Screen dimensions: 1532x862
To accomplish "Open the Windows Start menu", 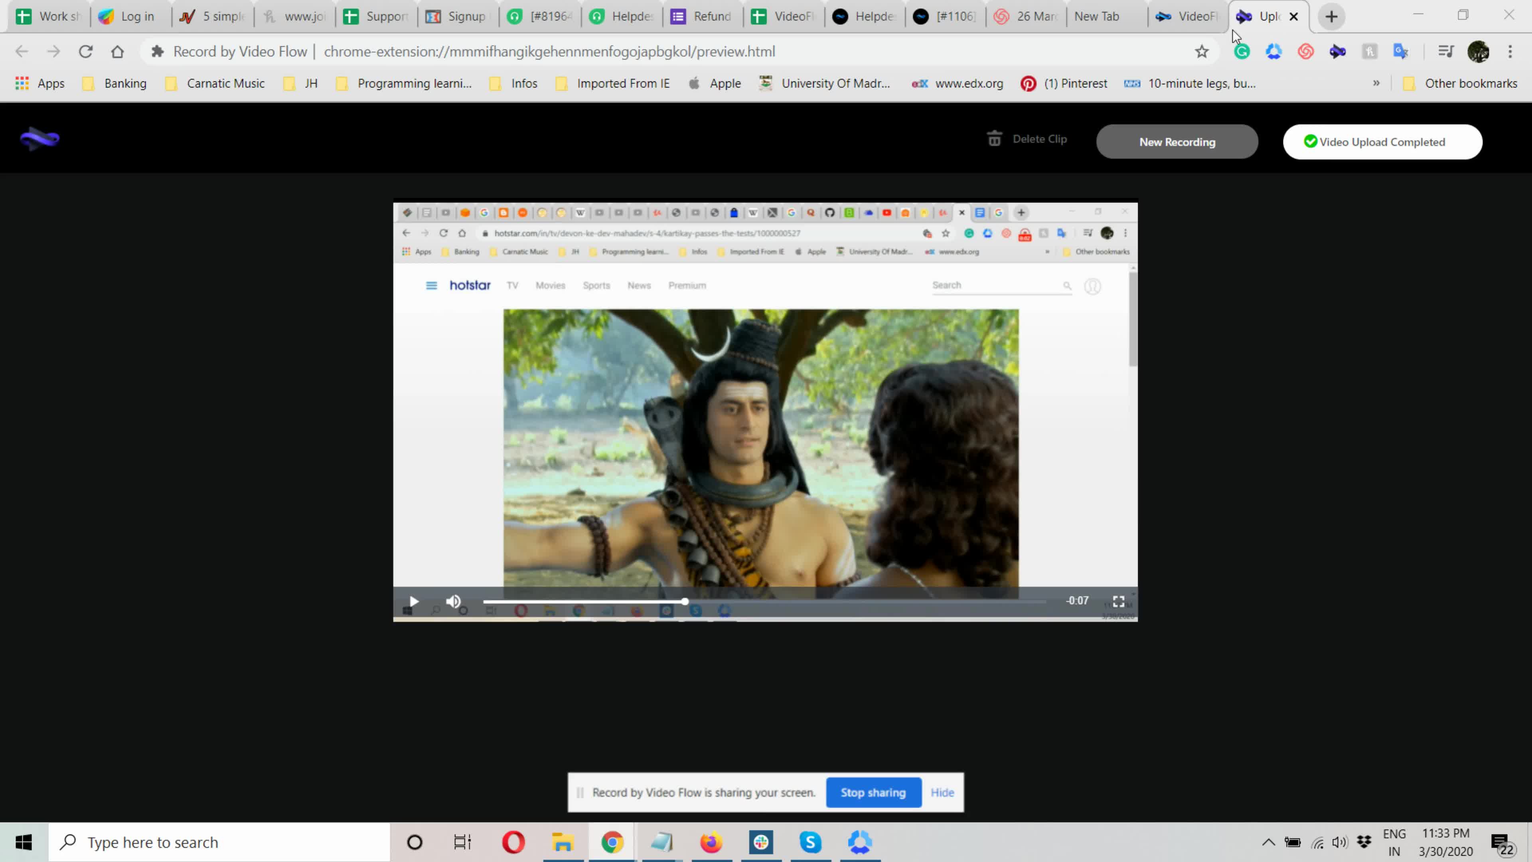I will point(24,842).
